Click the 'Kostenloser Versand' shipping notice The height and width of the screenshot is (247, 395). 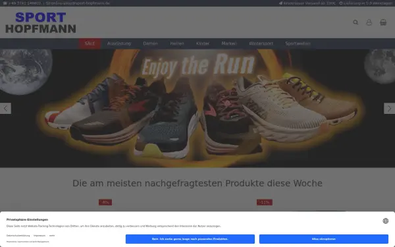[x=307, y=3]
